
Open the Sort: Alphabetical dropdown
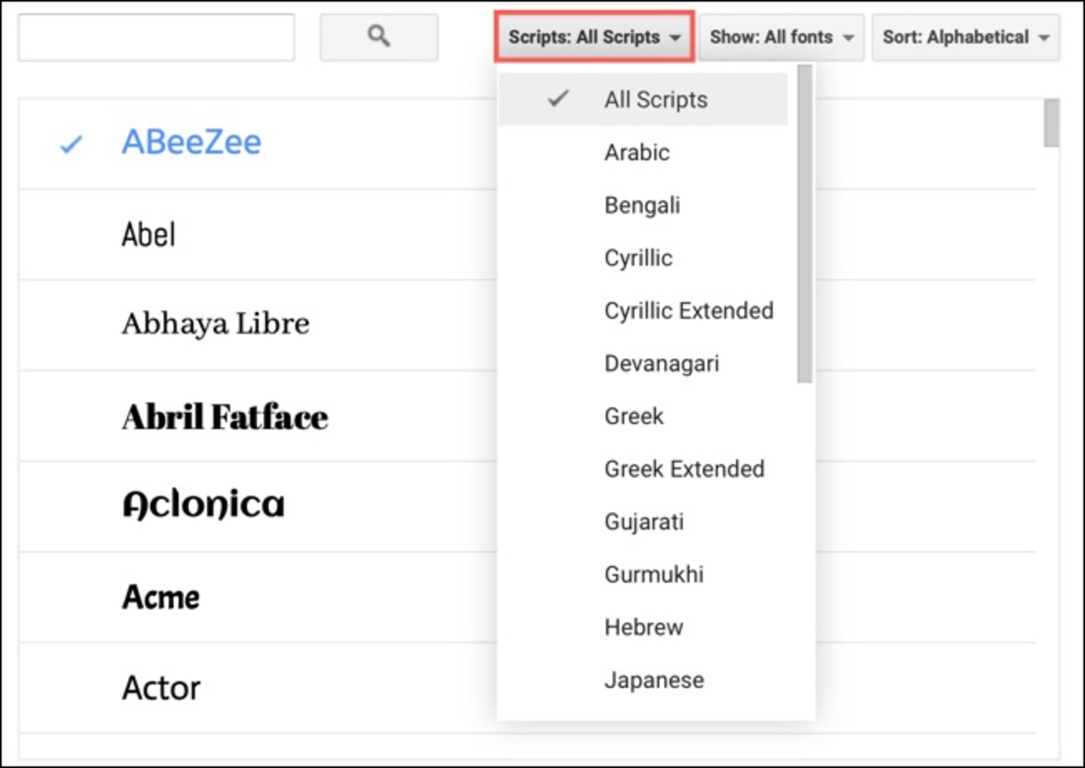click(965, 37)
